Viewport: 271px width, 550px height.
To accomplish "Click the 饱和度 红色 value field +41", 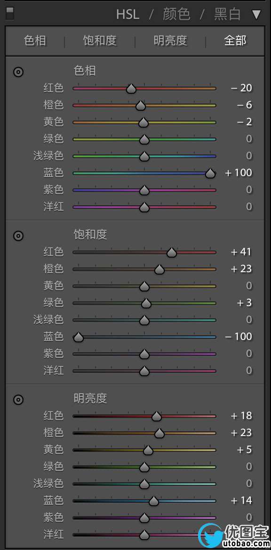I will 241,251.
